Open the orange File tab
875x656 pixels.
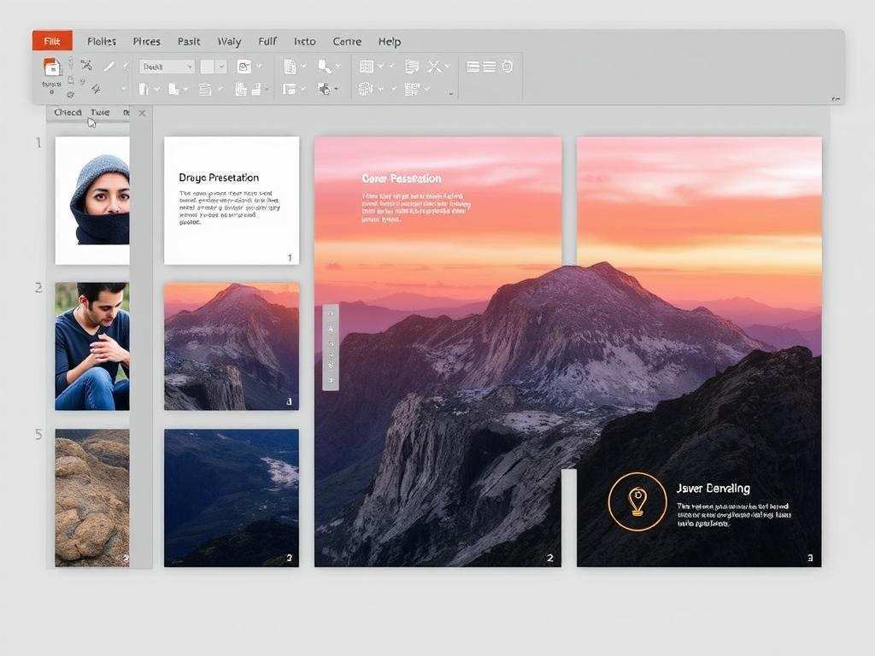(x=52, y=41)
